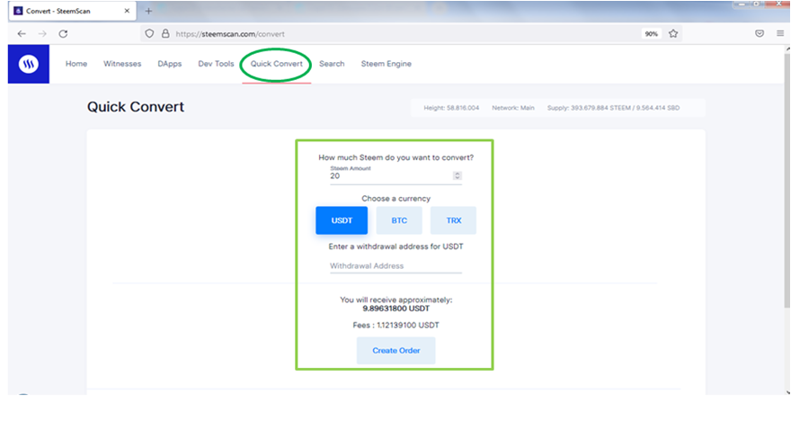Open the browser hamburger menu

click(780, 34)
